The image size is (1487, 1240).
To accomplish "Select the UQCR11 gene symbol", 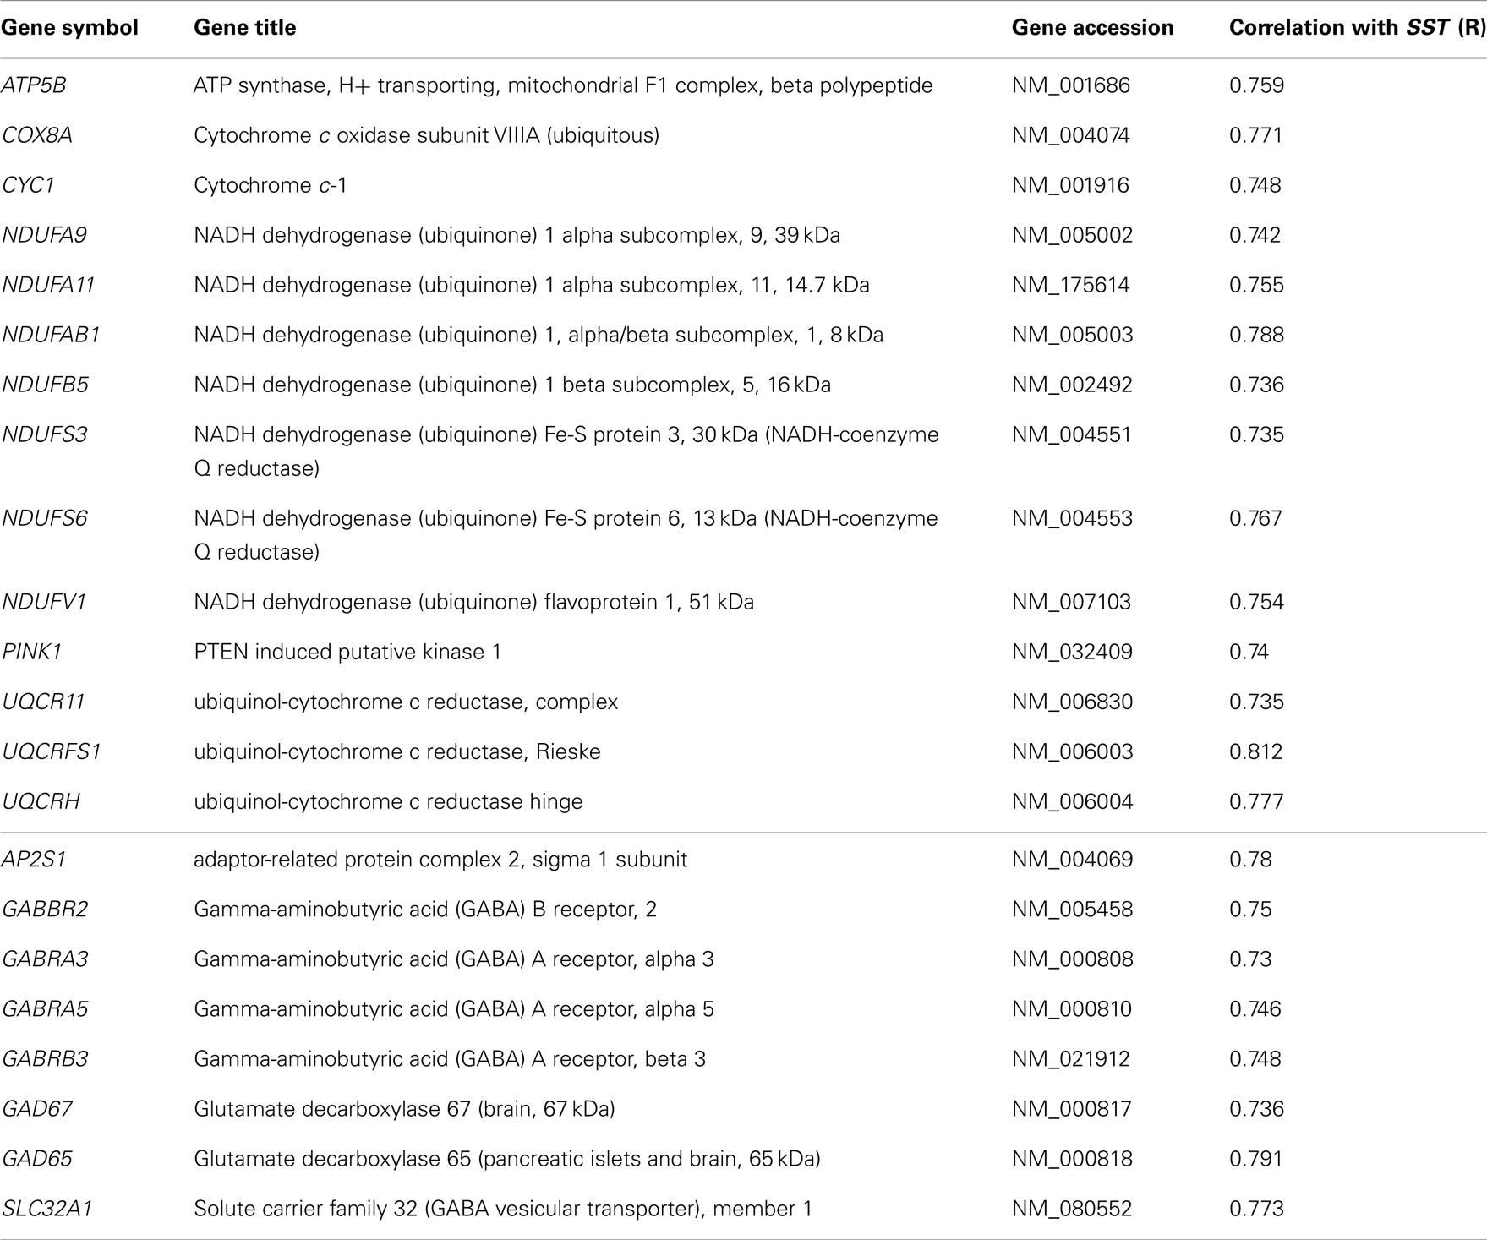I will point(43,702).
